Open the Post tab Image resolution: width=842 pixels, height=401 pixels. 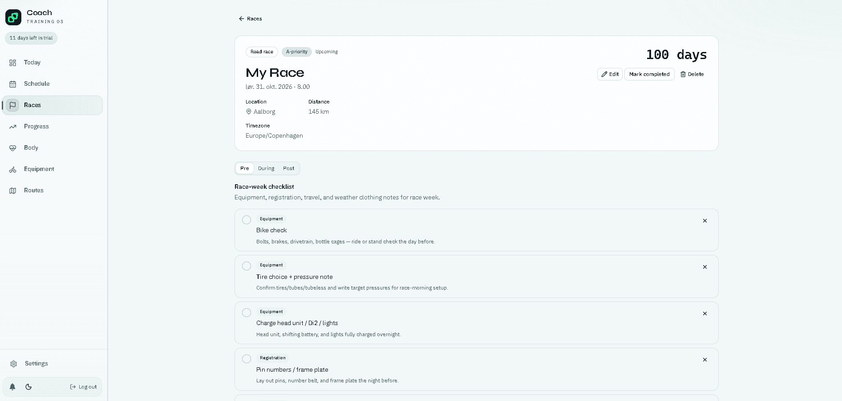(x=288, y=168)
